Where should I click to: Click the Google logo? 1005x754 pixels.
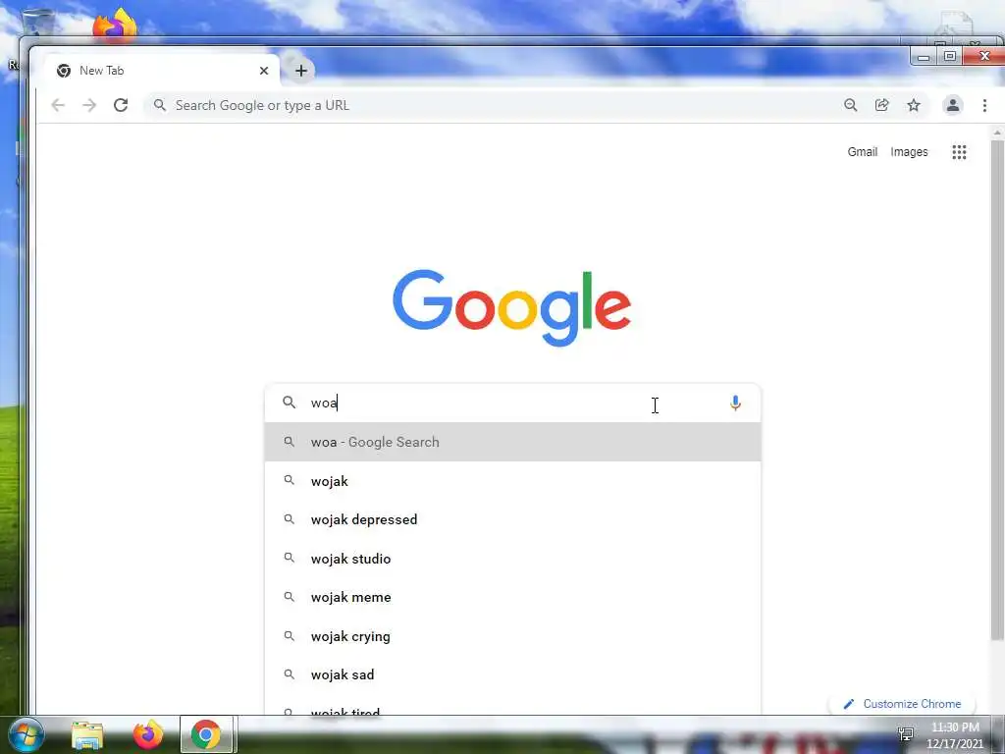click(511, 307)
